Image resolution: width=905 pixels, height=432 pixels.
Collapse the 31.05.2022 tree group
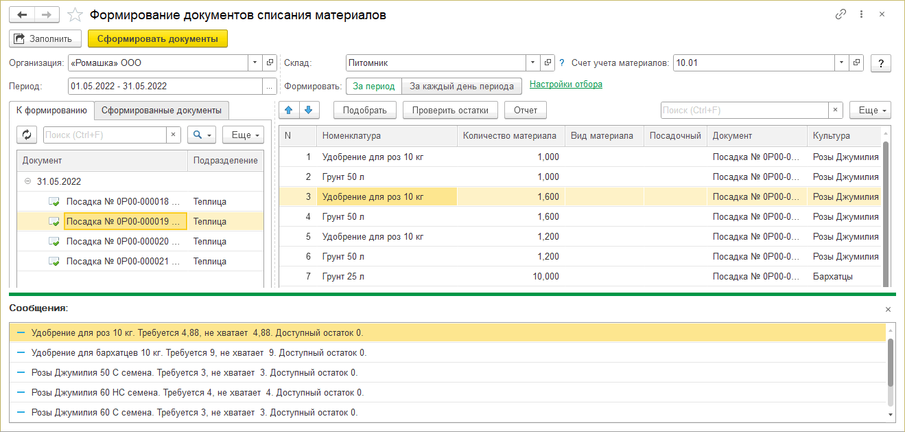click(x=27, y=182)
